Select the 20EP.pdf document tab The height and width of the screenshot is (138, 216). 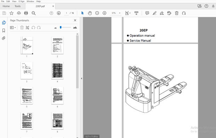[40, 6]
